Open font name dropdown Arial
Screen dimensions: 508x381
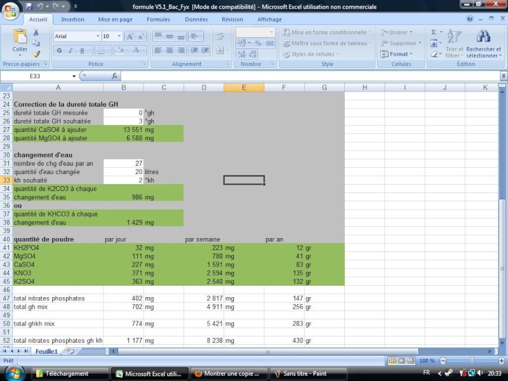coord(98,36)
